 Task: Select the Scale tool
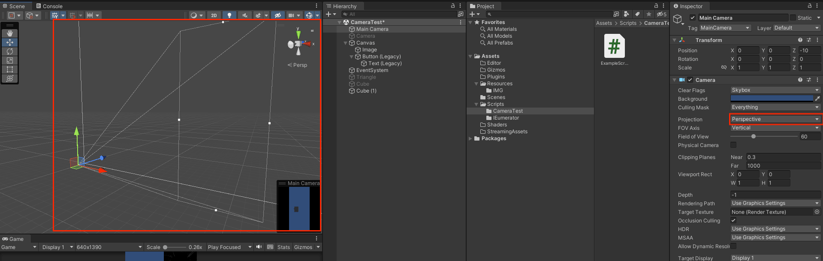pyautogui.click(x=10, y=60)
